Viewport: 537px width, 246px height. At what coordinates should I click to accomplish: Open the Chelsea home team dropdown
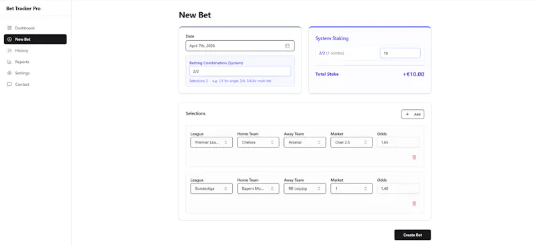pos(258,142)
